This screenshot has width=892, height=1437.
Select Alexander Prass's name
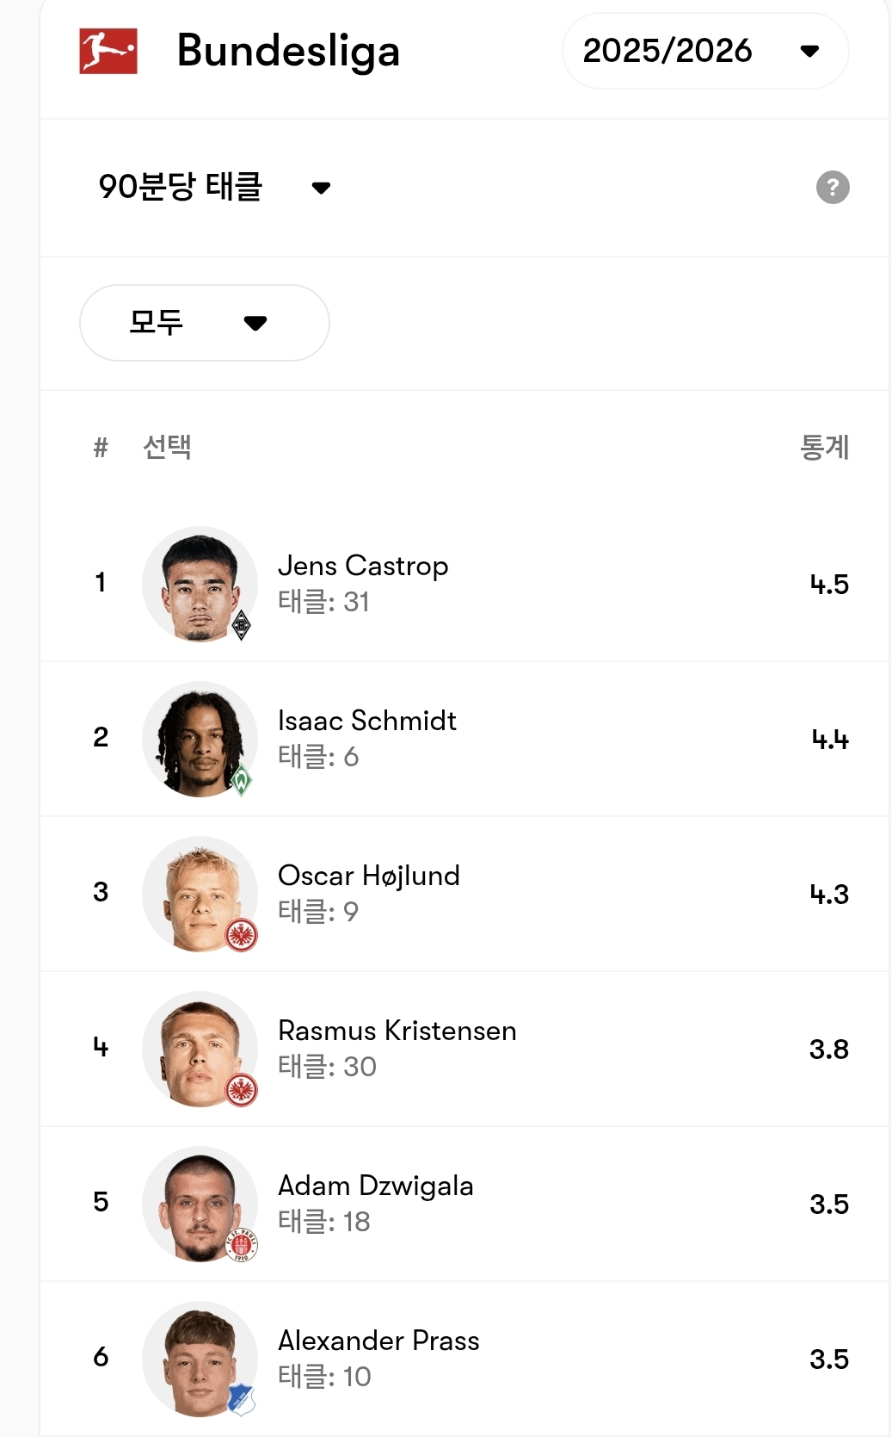click(378, 1341)
